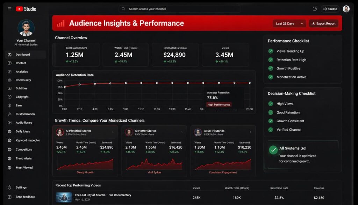The height and width of the screenshot is (205, 358).
Task: Click the Daily Ideas sidebar icon
Action: point(9,131)
